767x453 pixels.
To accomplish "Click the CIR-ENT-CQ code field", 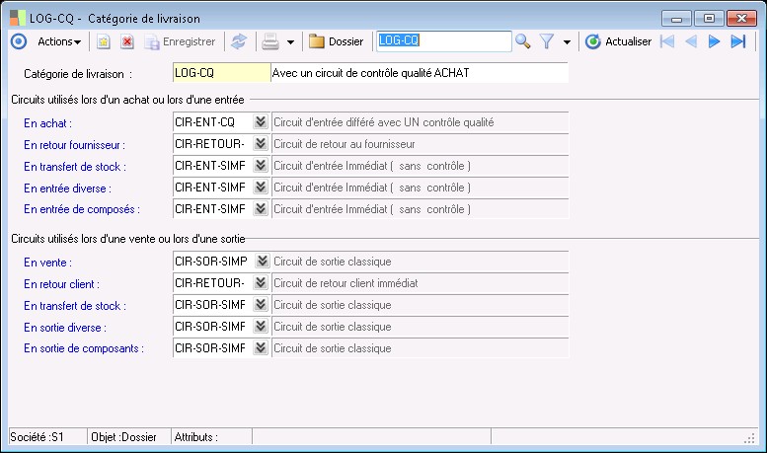I will coord(213,121).
